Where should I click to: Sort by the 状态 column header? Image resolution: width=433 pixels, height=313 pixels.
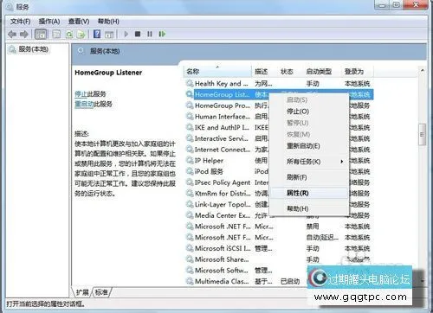pos(290,71)
